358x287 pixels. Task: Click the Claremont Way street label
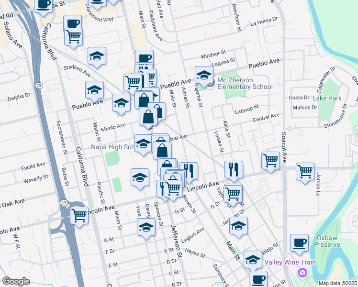tap(99, 13)
